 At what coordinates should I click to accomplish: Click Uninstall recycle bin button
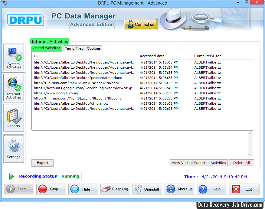point(147,189)
